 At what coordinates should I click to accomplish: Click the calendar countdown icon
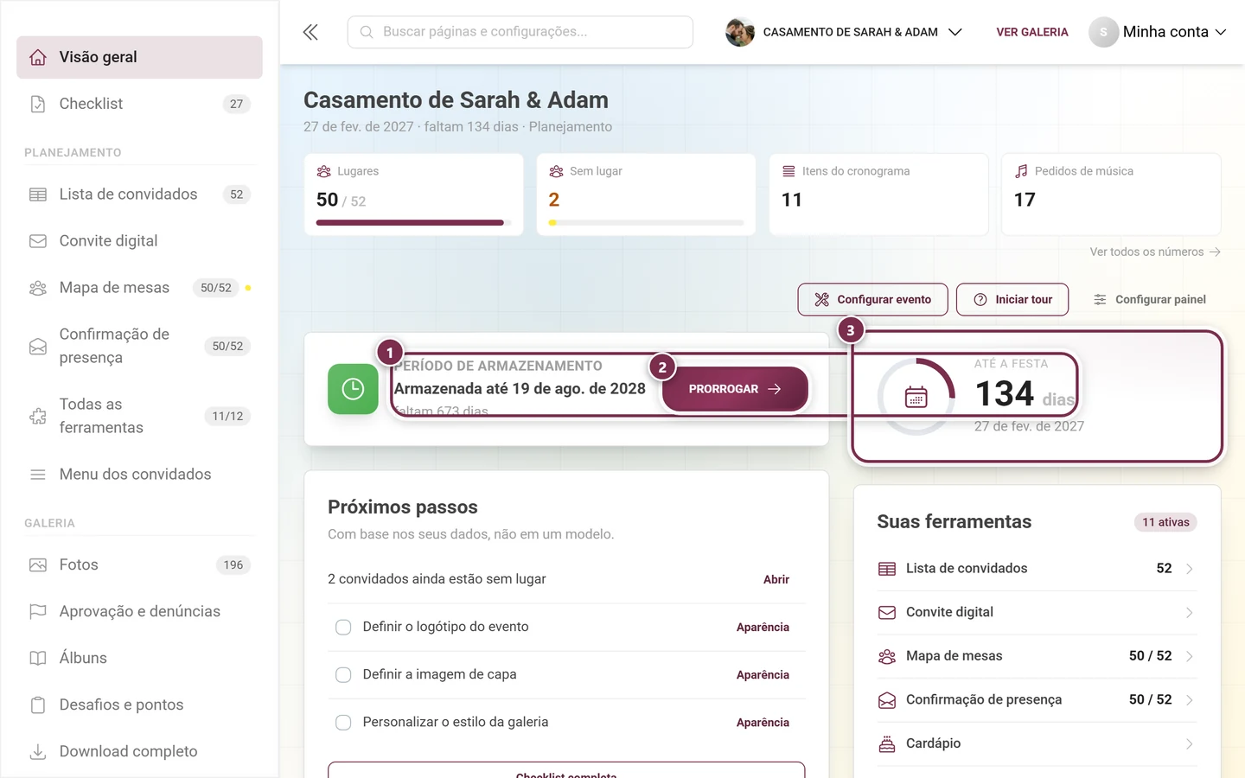pyautogui.click(x=916, y=397)
